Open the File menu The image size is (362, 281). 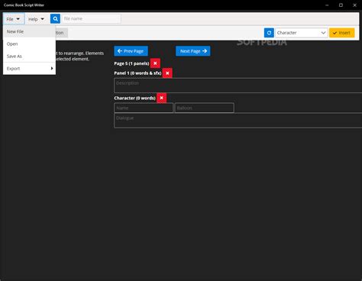coord(14,19)
